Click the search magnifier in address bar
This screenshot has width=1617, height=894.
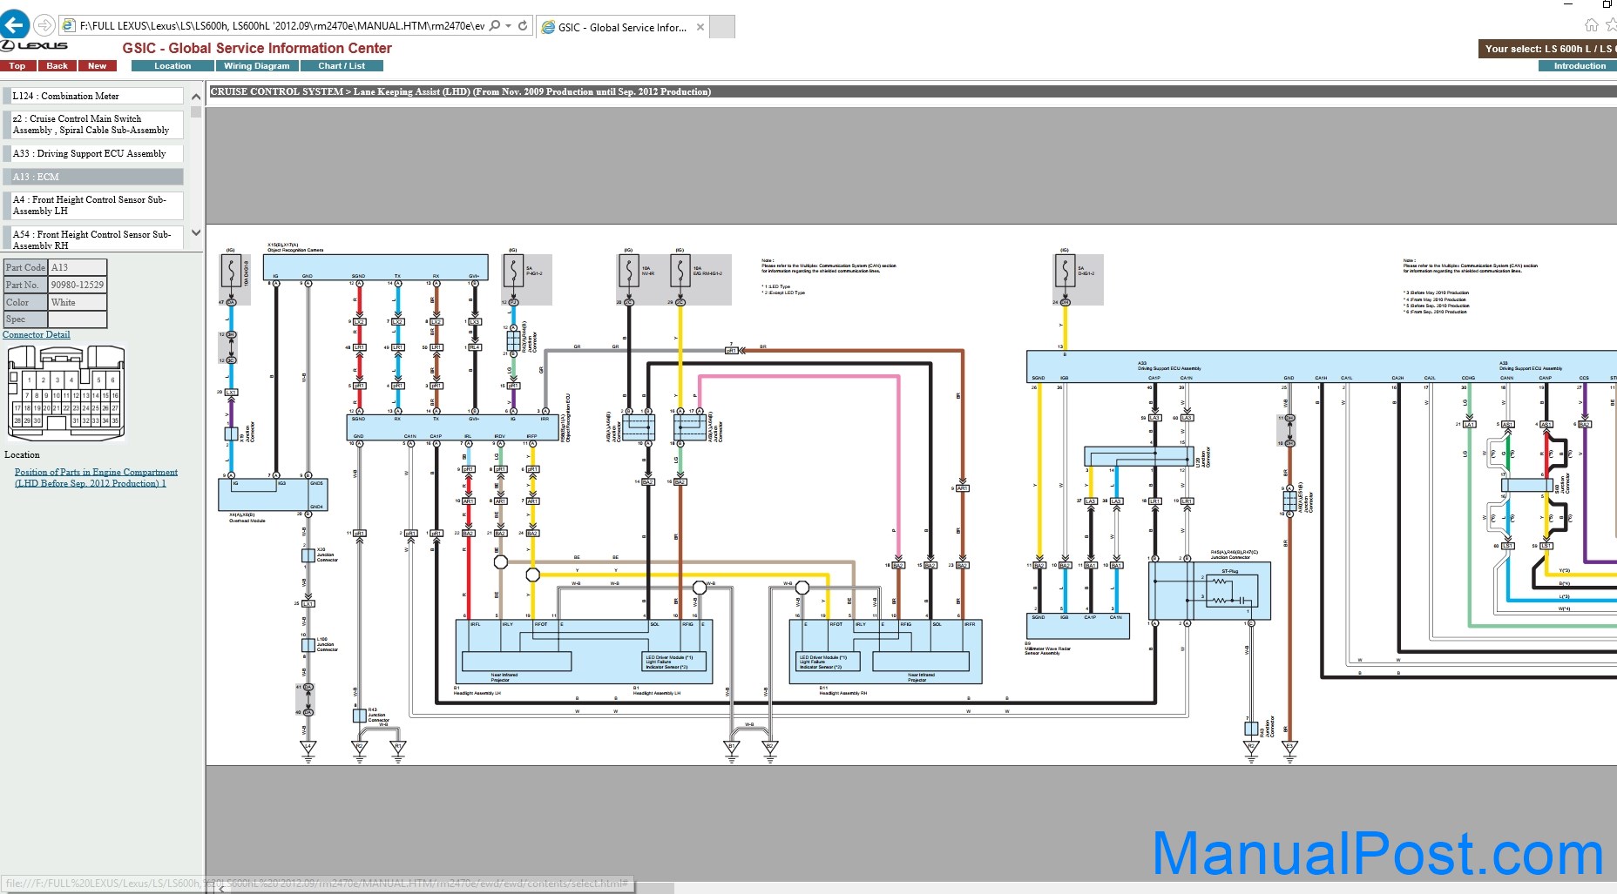click(495, 26)
